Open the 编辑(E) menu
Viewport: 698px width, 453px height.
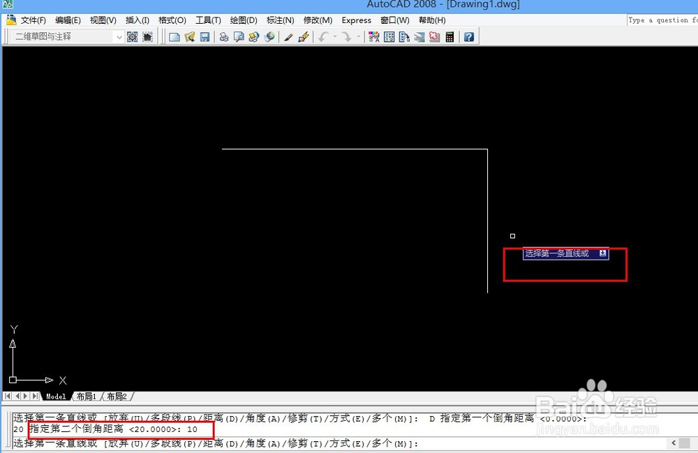pyautogui.click(x=68, y=20)
